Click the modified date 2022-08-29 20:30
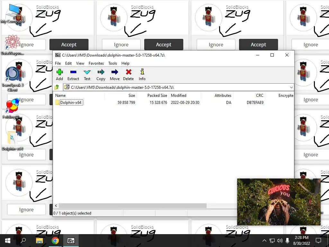Image resolution: width=329 pixels, height=247 pixels. coord(185,103)
